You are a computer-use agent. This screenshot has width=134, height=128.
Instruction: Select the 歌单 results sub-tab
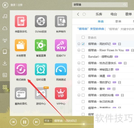point(118,21)
